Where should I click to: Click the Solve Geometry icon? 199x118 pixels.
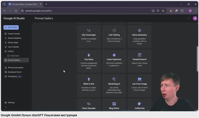pos(140,30)
